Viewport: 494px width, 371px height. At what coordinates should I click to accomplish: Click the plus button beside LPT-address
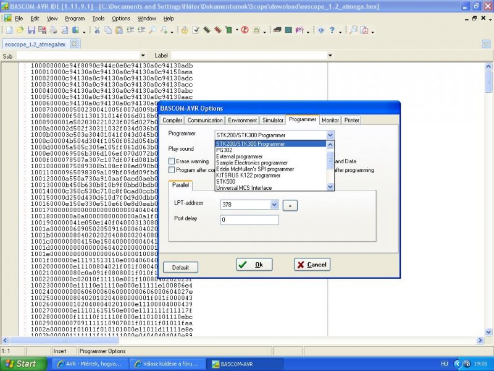(290, 206)
